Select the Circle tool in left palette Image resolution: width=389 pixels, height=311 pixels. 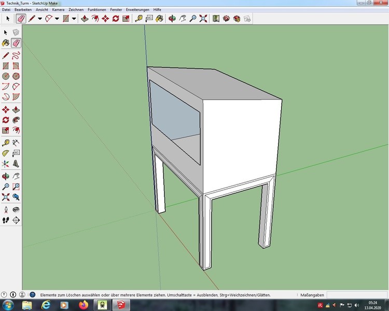click(6, 76)
